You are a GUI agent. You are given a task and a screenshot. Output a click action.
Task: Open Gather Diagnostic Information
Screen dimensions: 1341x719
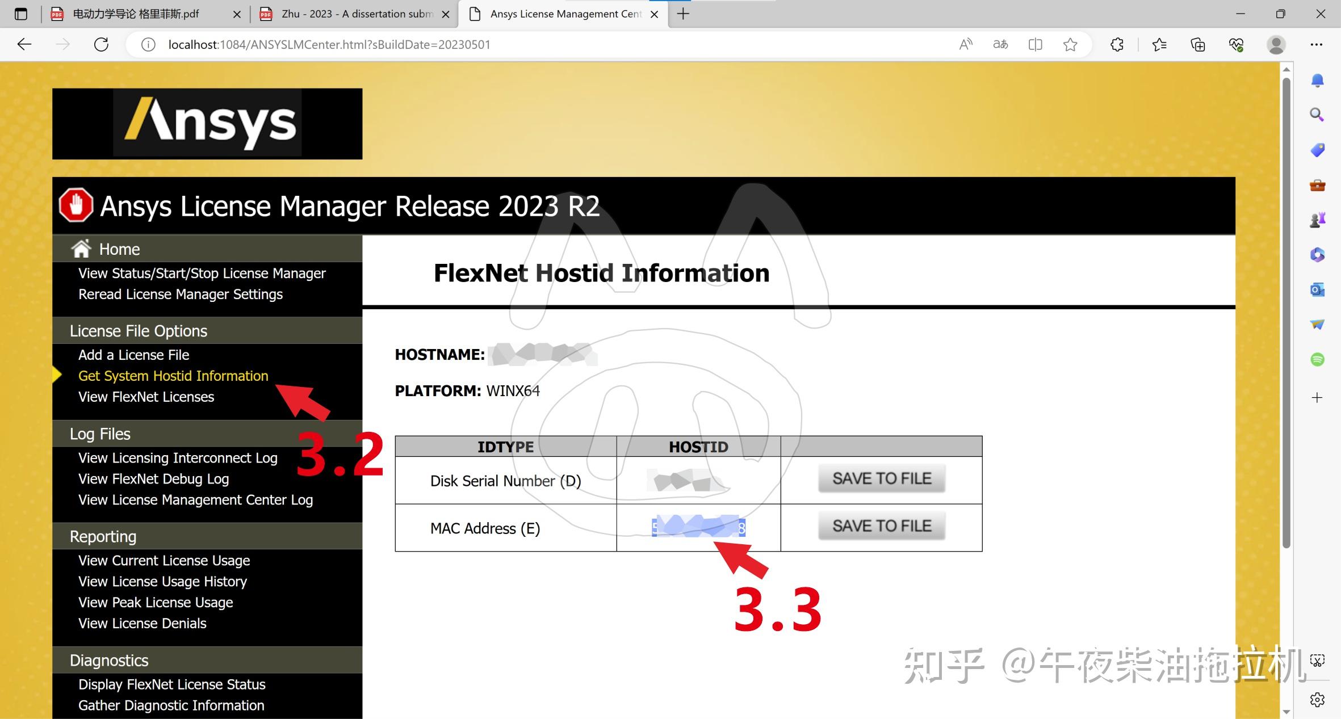pyautogui.click(x=171, y=705)
